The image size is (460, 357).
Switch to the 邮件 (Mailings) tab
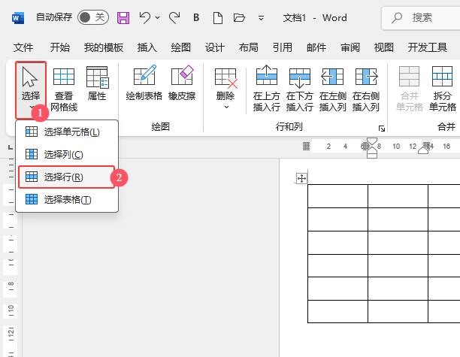tap(316, 47)
